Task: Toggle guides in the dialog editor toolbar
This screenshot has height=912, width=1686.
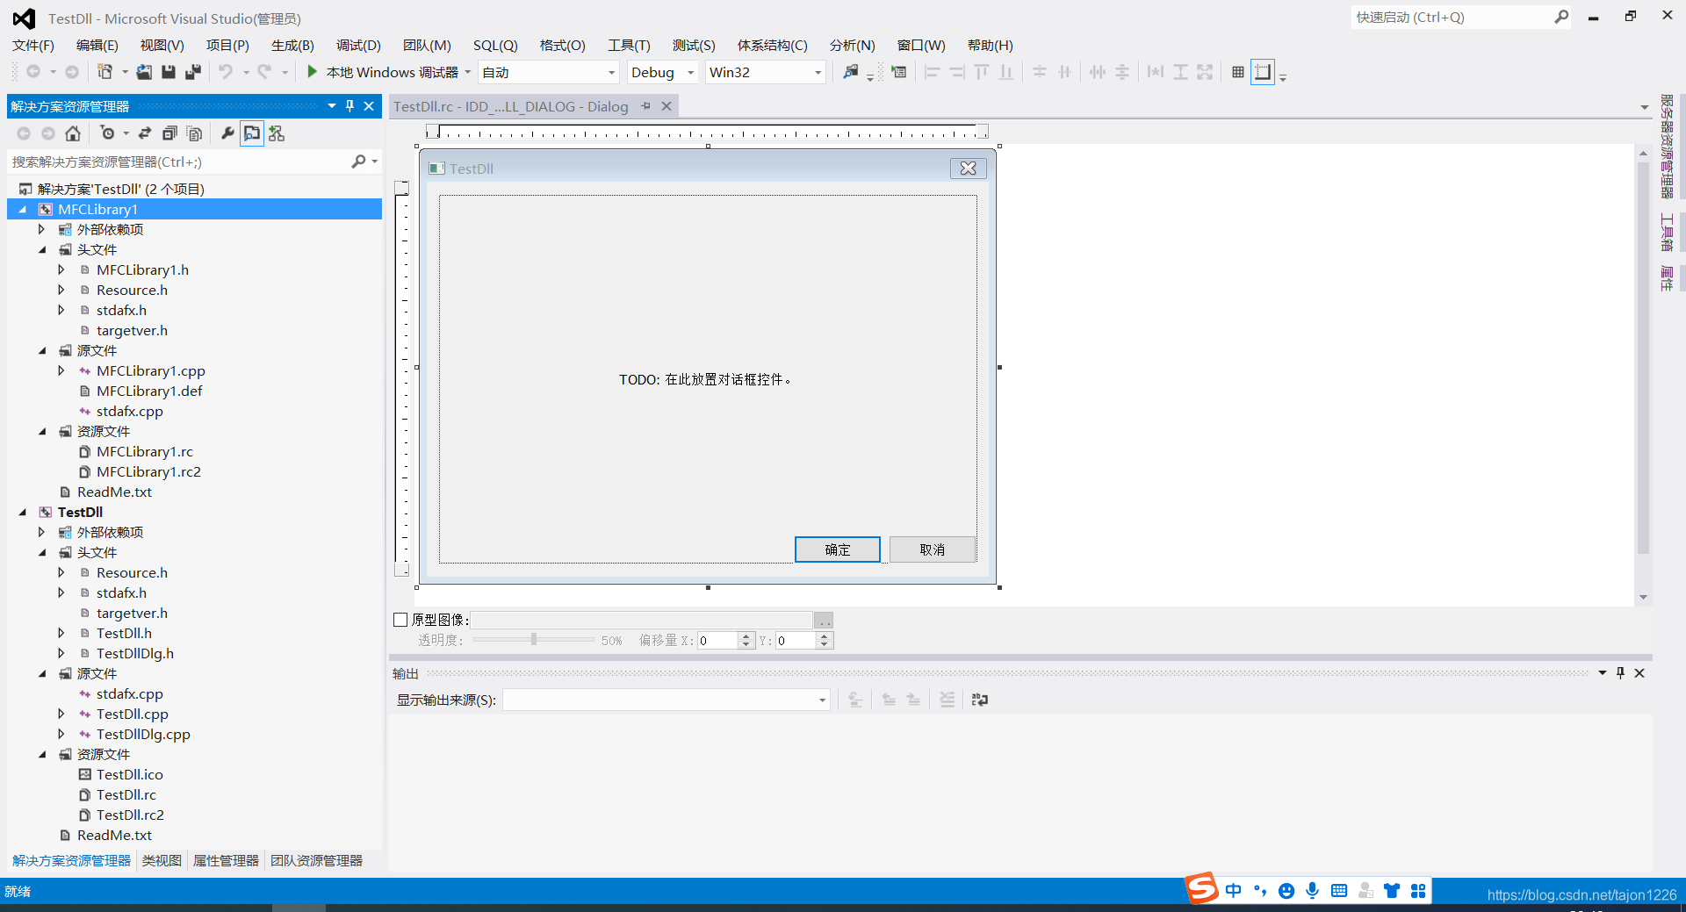Action: point(1263,72)
